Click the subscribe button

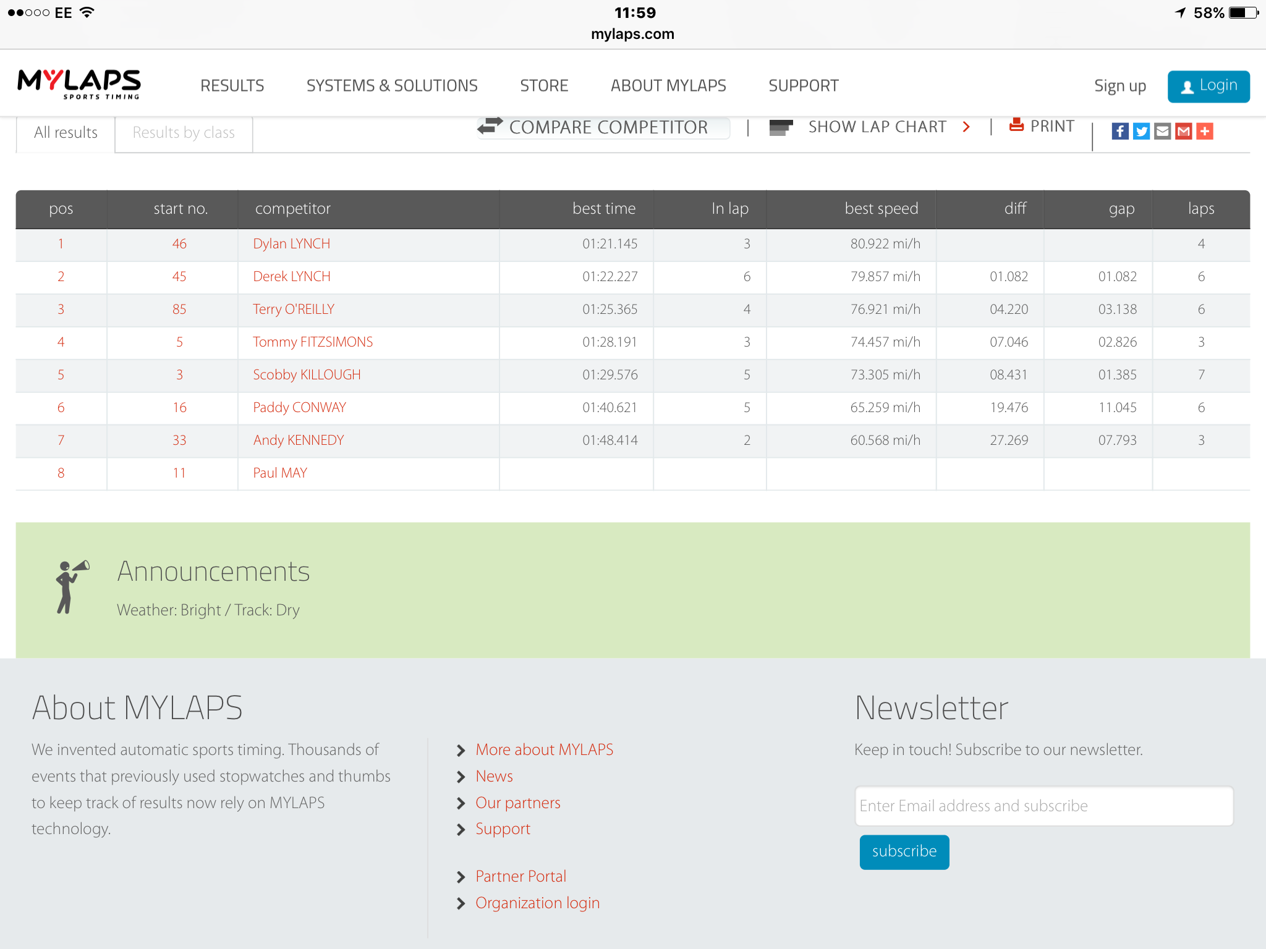904,851
